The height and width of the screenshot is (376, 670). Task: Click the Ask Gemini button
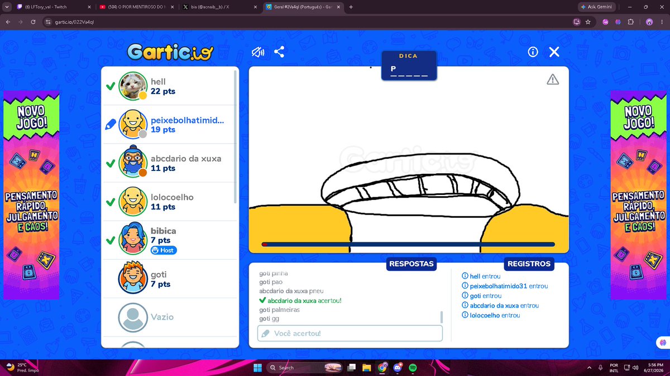596,7
